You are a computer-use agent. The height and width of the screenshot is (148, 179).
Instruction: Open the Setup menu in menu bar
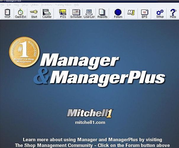click(25, 5)
